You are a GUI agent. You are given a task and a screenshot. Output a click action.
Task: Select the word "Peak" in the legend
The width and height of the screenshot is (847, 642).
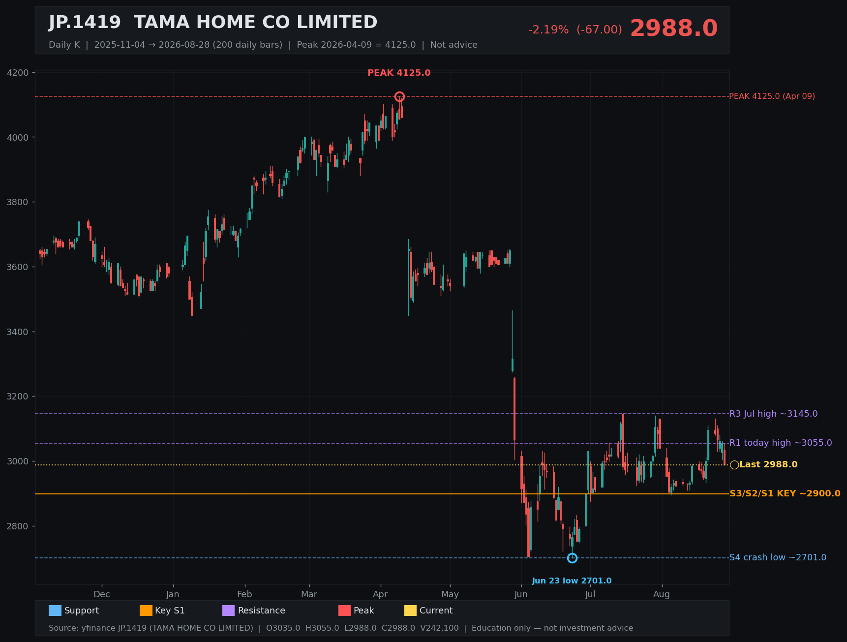[364, 611]
